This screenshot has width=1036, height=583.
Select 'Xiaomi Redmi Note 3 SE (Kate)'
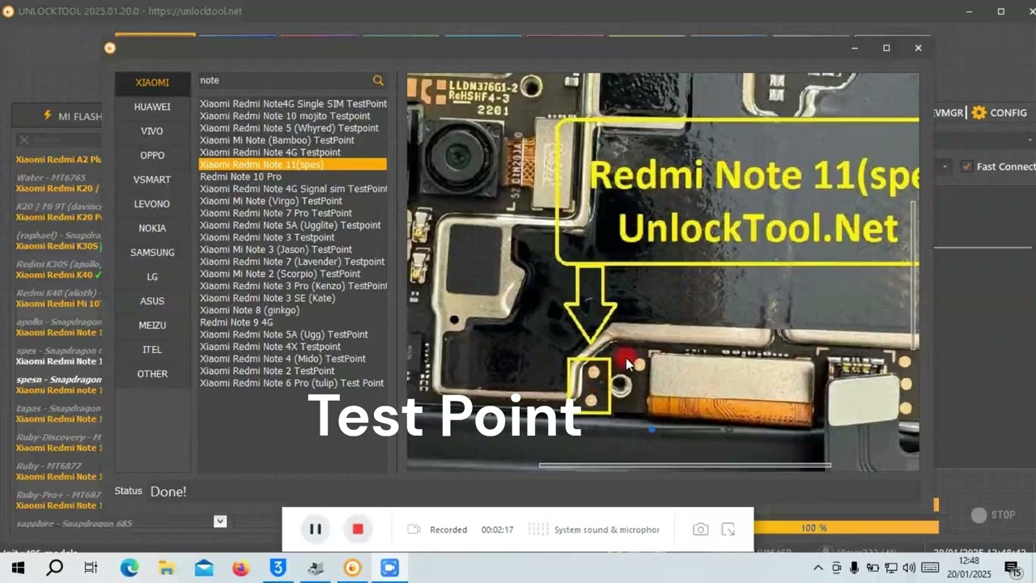[x=293, y=298]
